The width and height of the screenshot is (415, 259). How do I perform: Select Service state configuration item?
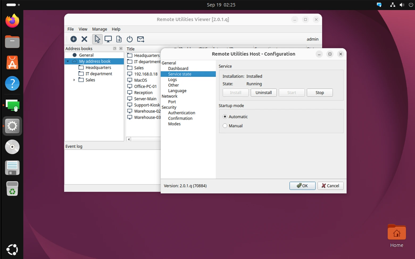[x=188, y=74]
